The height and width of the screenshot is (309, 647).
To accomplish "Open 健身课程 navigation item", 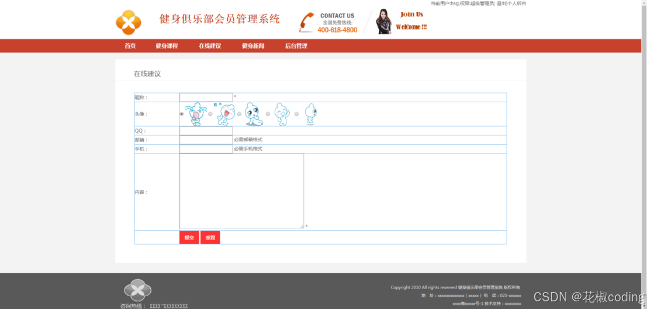I will [x=167, y=46].
